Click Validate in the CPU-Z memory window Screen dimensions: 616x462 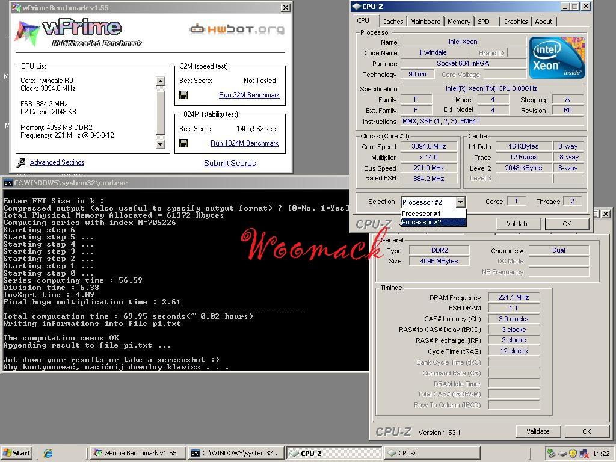pos(538,431)
